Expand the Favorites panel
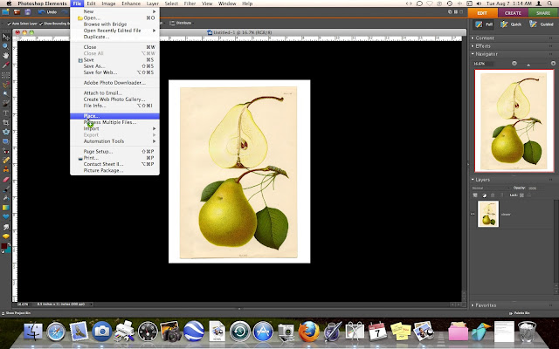Screen dimensions: 559x349 pos(473,305)
